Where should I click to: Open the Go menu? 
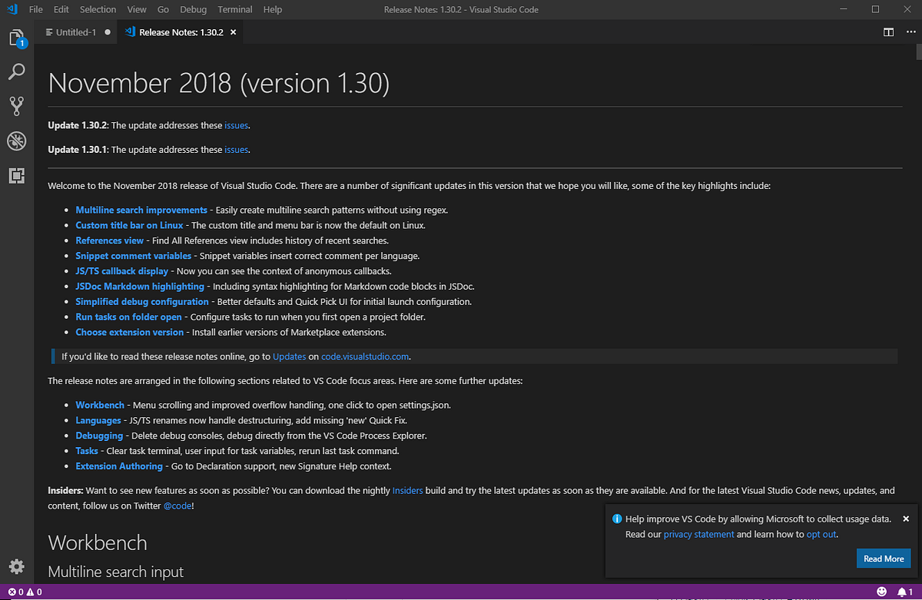[163, 9]
